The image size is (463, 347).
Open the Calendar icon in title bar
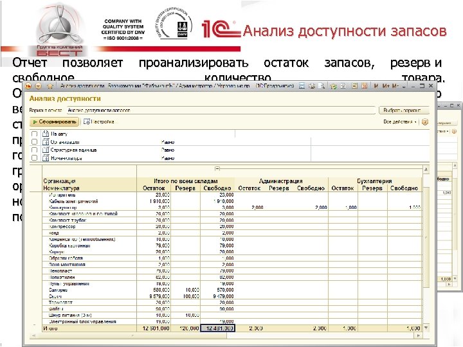click(x=365, y=86)
